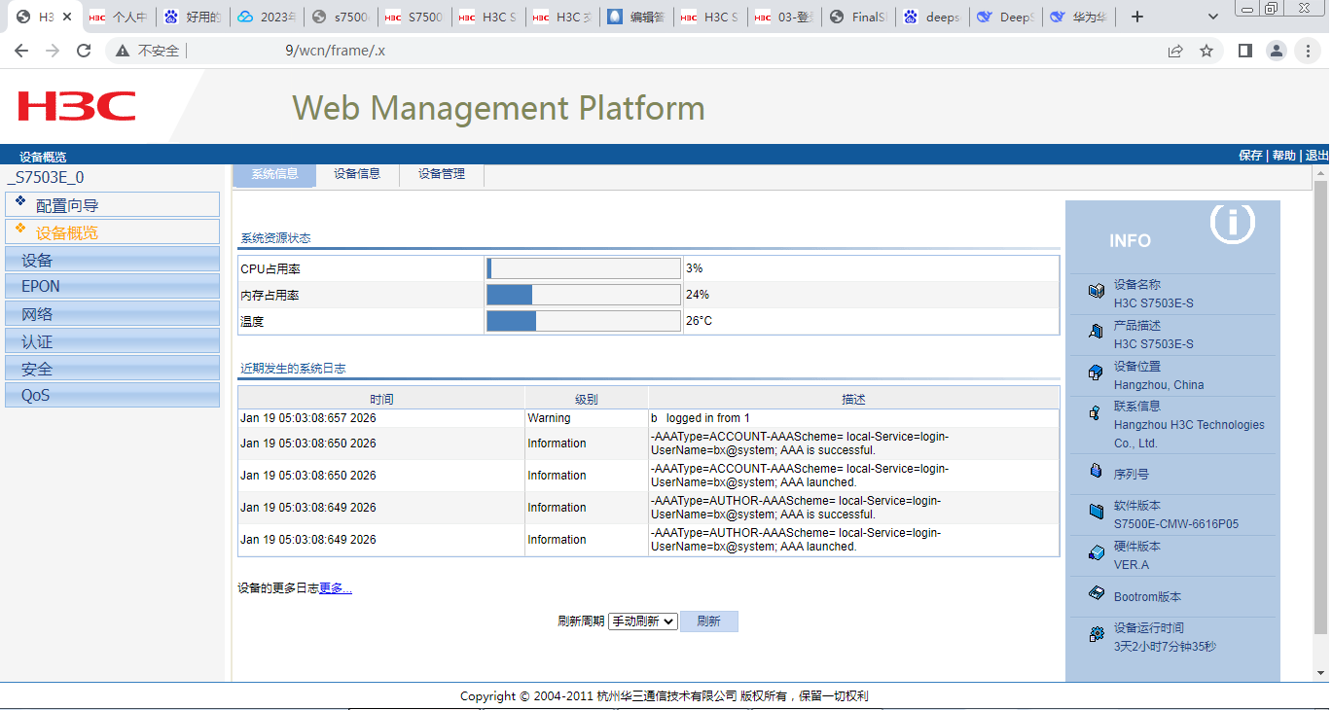The width and height of the screenshot is (1332, 710).
Task: Expand the QoS navigation menu
Action: tap(112, 396)
